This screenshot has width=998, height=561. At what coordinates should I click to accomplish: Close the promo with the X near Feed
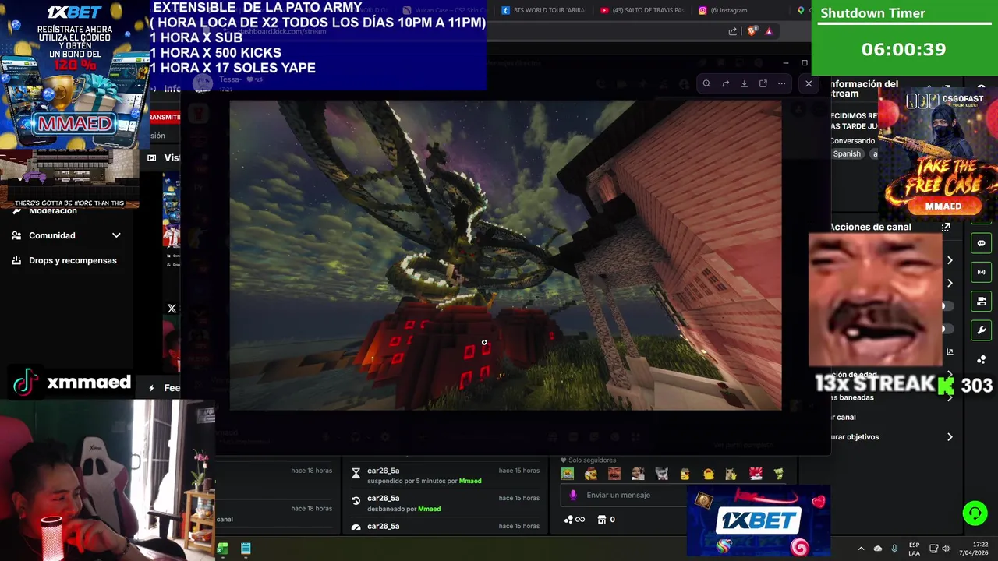click(x=172, y=309)
